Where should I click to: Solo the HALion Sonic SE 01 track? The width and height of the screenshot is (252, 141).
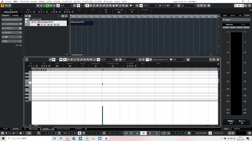pos(35,22)
